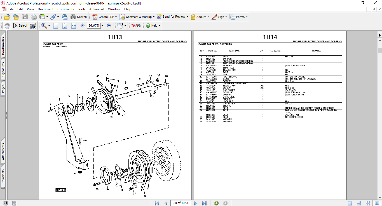382x206 pixels.
Task: Select the Hand tool
Action: point(7,25)
